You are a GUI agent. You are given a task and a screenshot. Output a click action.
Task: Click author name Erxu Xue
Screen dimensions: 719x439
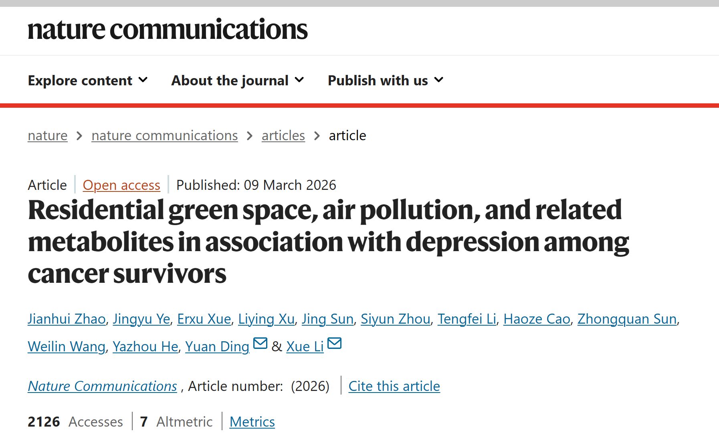[204, 319]
